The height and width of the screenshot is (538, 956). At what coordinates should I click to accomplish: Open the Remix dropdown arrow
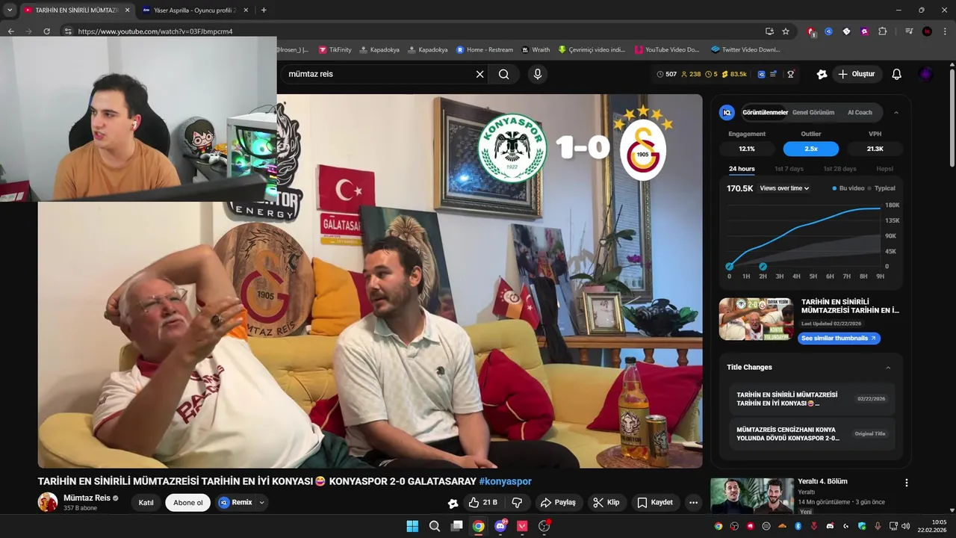point(261,503)
